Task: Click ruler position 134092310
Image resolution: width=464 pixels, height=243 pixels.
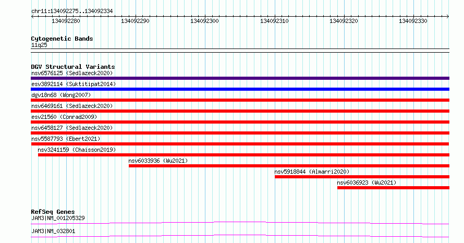Action: click(274, 21)
